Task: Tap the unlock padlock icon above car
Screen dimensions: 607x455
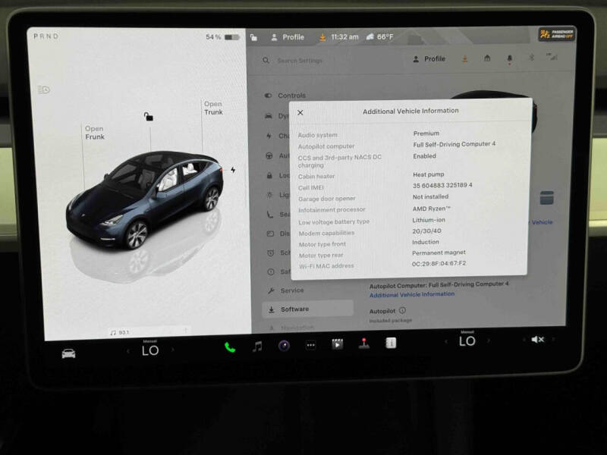Action: [x=148, y=116]
